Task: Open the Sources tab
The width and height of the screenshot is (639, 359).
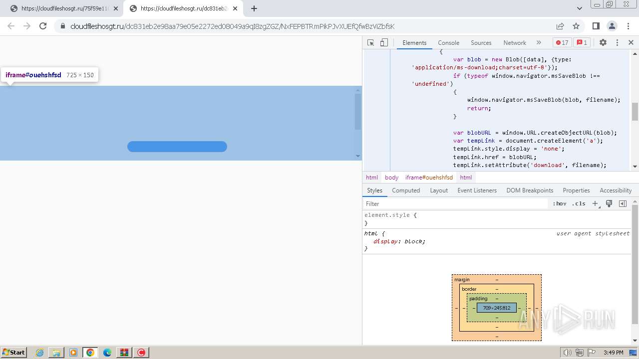Action: click(x=481, y=43)
